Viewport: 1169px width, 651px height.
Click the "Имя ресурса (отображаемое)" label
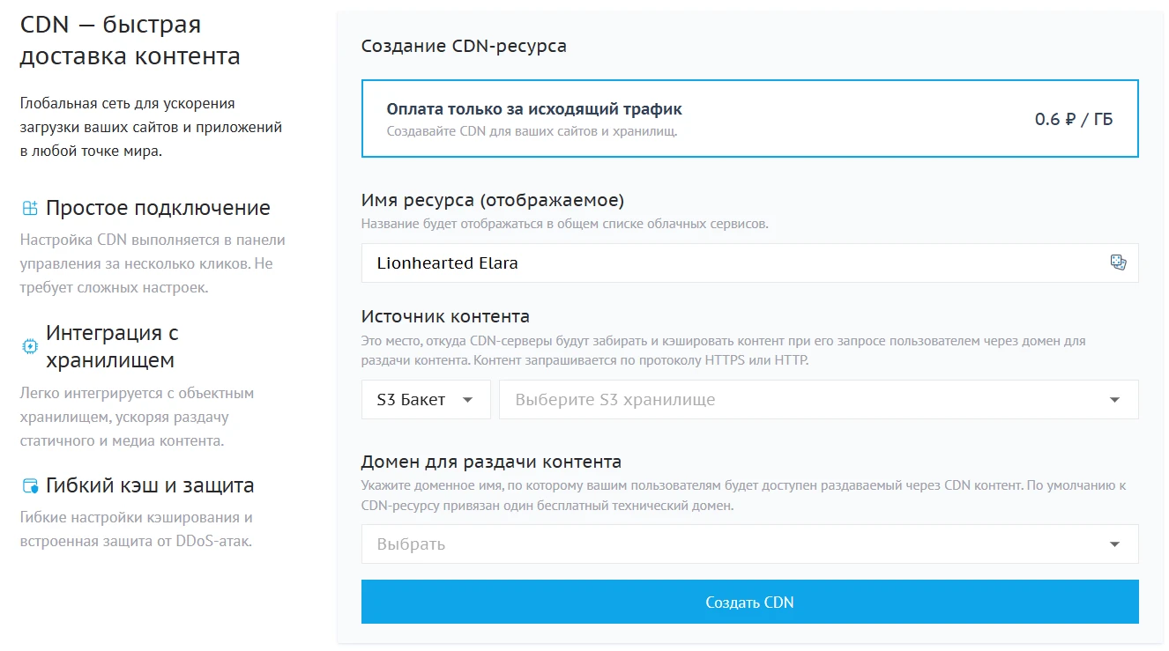(x=494, y=199)
